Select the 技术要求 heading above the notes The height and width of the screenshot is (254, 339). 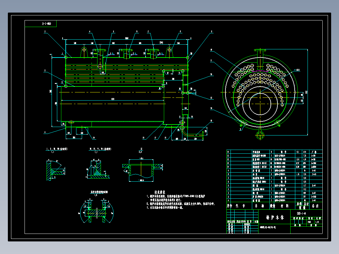[160, 192]
